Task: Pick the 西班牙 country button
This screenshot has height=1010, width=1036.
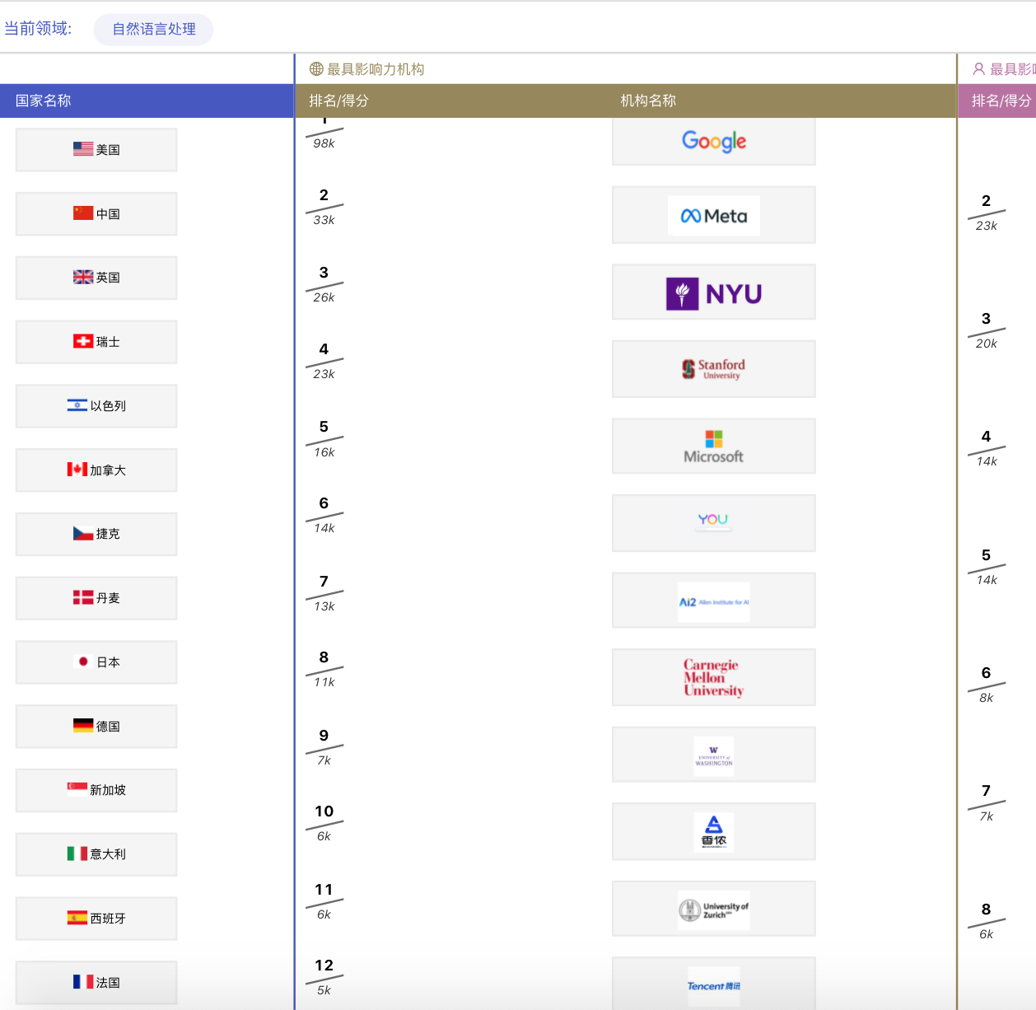Action: tap(96, 919)
